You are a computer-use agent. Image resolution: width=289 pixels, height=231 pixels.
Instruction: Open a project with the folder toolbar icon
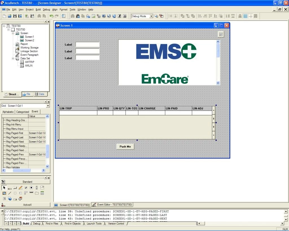click(10, 16)
